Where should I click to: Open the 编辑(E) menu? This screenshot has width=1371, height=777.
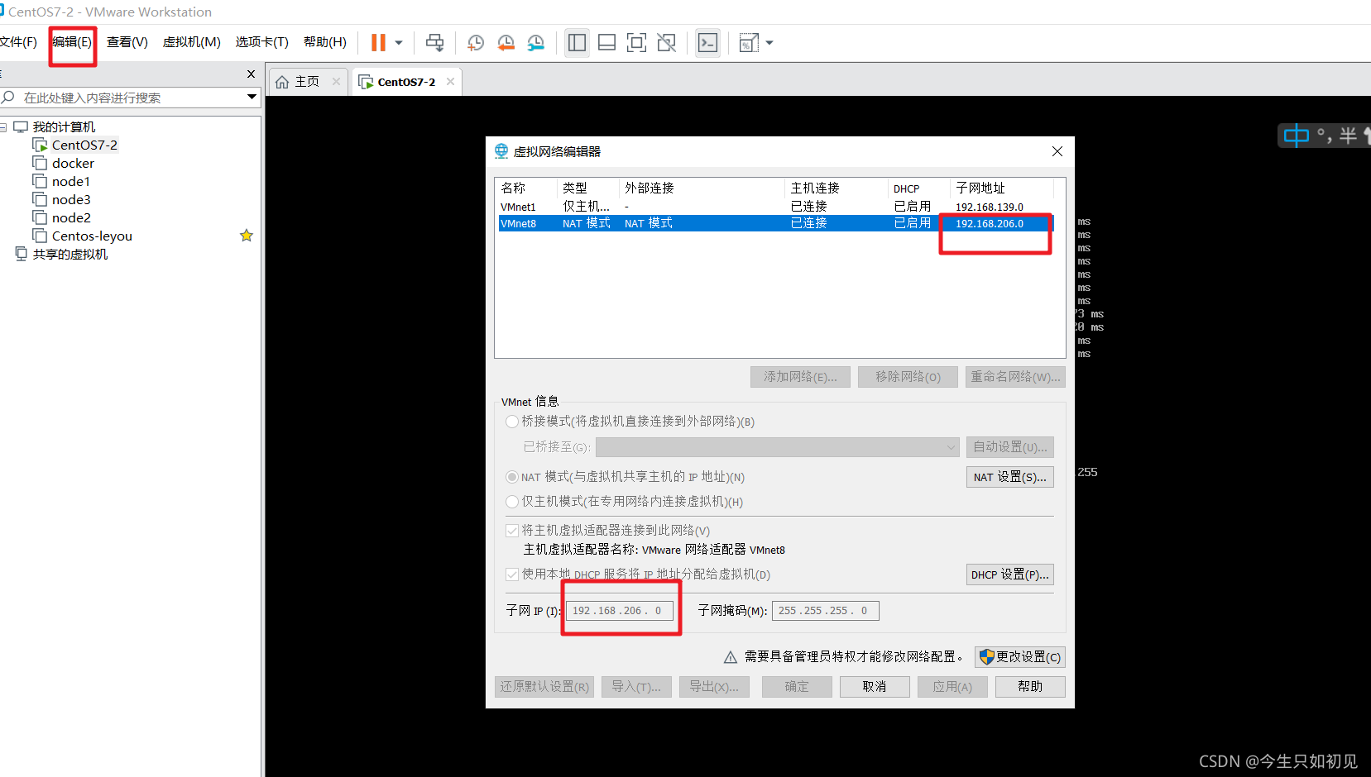pos(72,42)
